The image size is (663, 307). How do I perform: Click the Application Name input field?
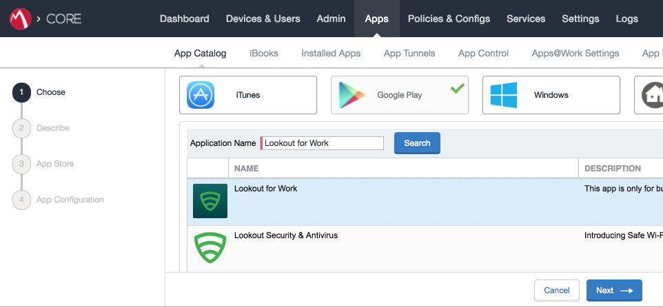click(323, 143)
